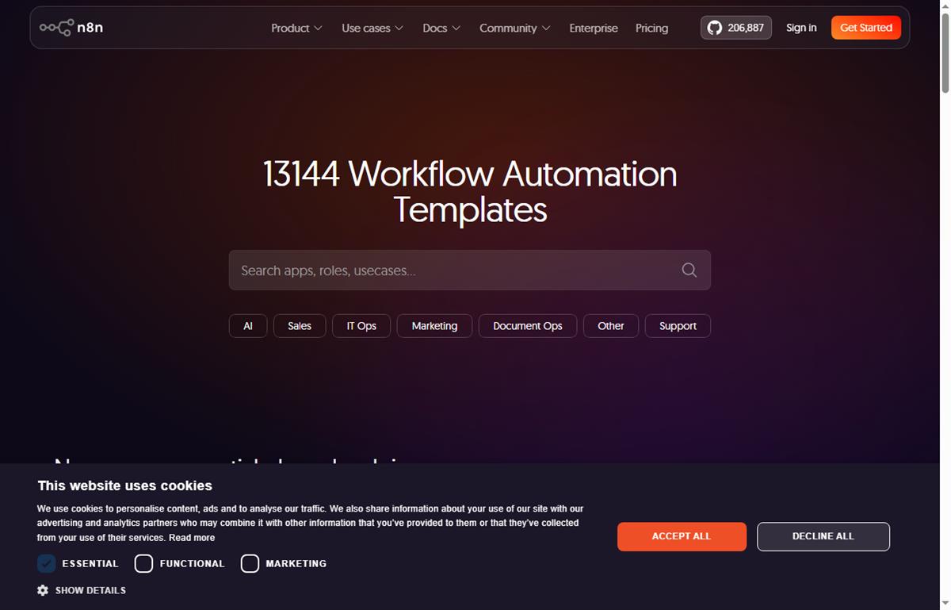This screenshot has height=610, width=951.
Task: Click the 13144 Workflow Automation Templates heading
Action: pos(470,191)
